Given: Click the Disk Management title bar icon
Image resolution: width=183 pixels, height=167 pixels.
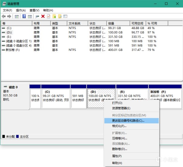Looking at the screenshot, I should (4, 4).
